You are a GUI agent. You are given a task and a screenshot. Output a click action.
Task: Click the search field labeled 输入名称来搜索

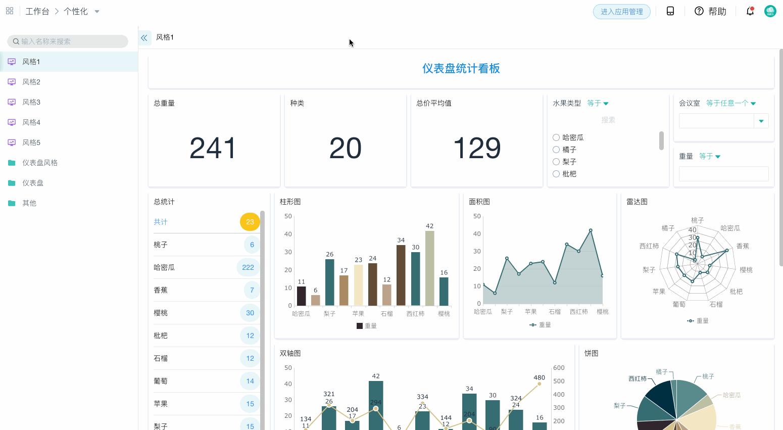pos(67,41)
